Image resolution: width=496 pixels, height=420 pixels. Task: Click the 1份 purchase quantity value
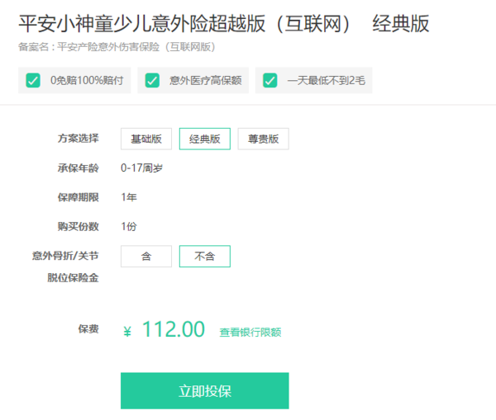pos(129,226)
